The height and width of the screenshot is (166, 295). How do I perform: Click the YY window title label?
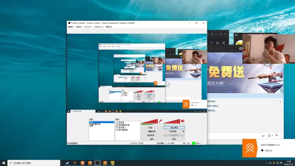click(x=236, y=35)
